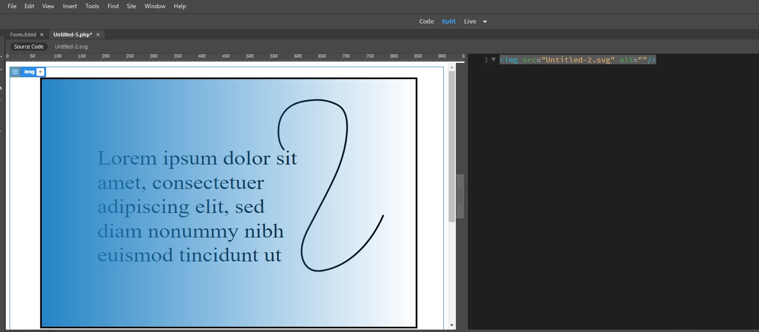The height and width of the screenshot is (332, 759).
Task: Open the Site menu
Action: (x=131, y=6)
